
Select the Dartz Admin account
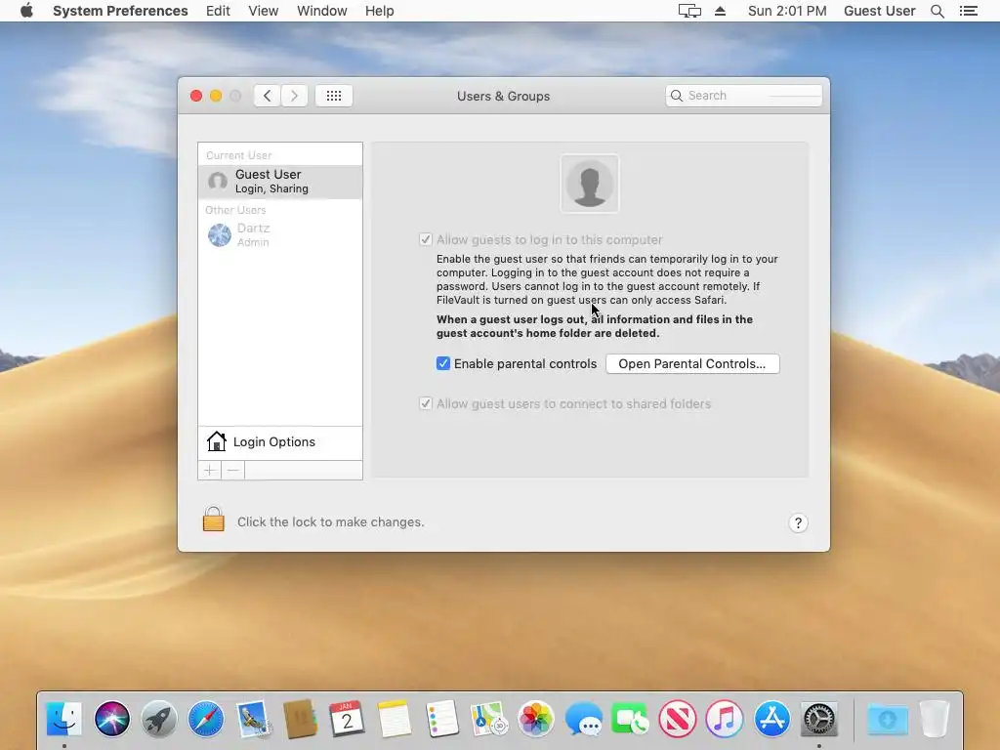point(280,234)
